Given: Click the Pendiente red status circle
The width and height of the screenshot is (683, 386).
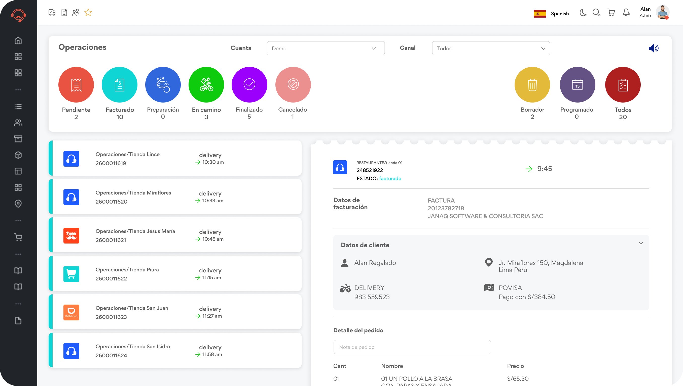Looking at the screenshot, I should coord(76,85).
